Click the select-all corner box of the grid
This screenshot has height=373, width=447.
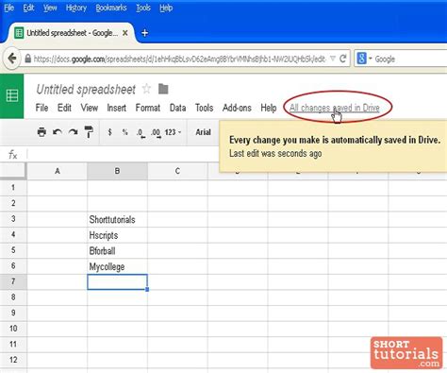coord(13,171)
